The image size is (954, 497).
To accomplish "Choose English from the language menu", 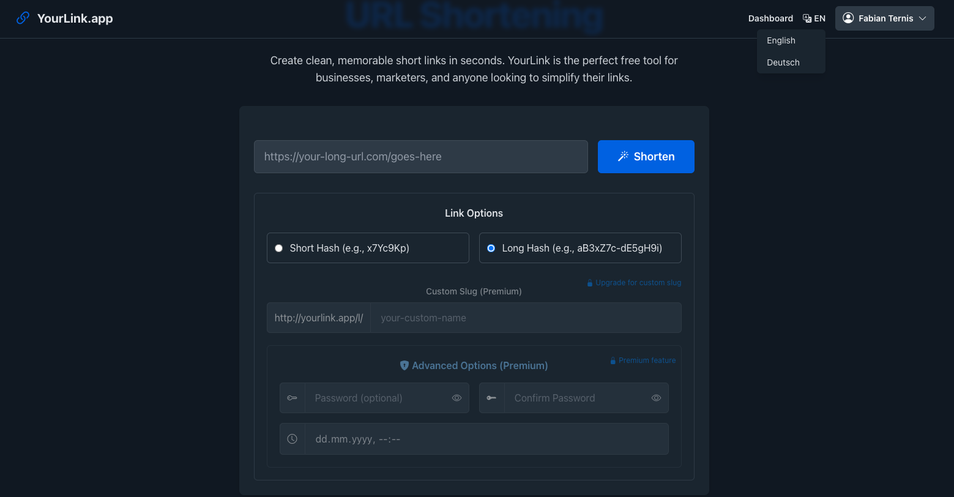I will [x=781, y=40].
